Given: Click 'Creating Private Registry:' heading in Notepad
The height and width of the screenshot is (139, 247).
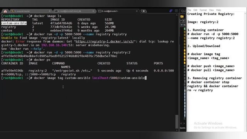Looking at the screenshot, I should [211, 14].
